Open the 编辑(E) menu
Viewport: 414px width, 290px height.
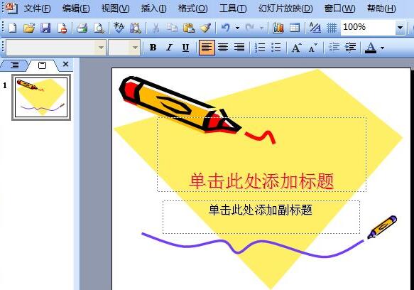pyautogui.click(x=76, y=9)
